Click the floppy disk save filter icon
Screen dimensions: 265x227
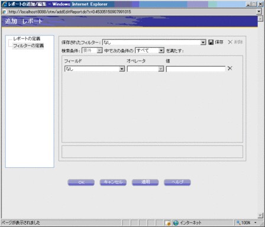tap(211, 42)
